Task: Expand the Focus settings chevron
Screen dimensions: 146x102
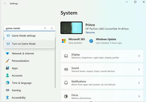Action: pyautogui.click(x=139, y=96)
